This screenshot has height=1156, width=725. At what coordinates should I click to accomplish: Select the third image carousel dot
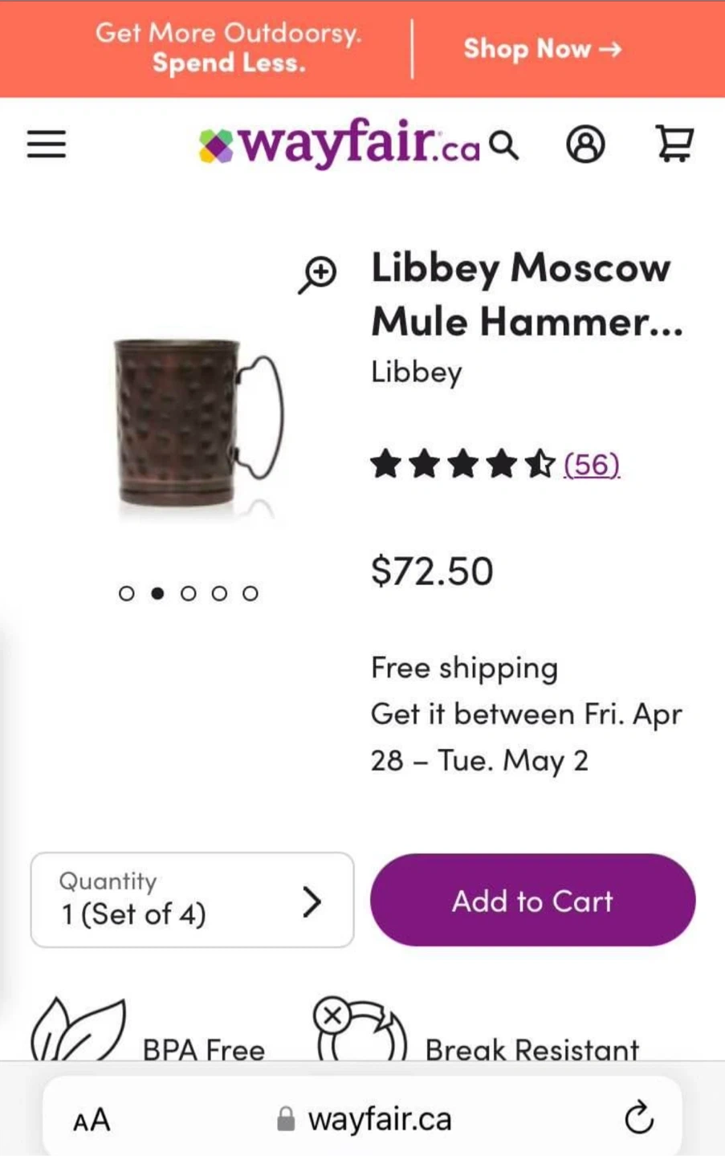coord(189,593)
